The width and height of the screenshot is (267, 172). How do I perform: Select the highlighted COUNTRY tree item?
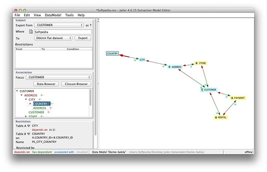point(42,104)
